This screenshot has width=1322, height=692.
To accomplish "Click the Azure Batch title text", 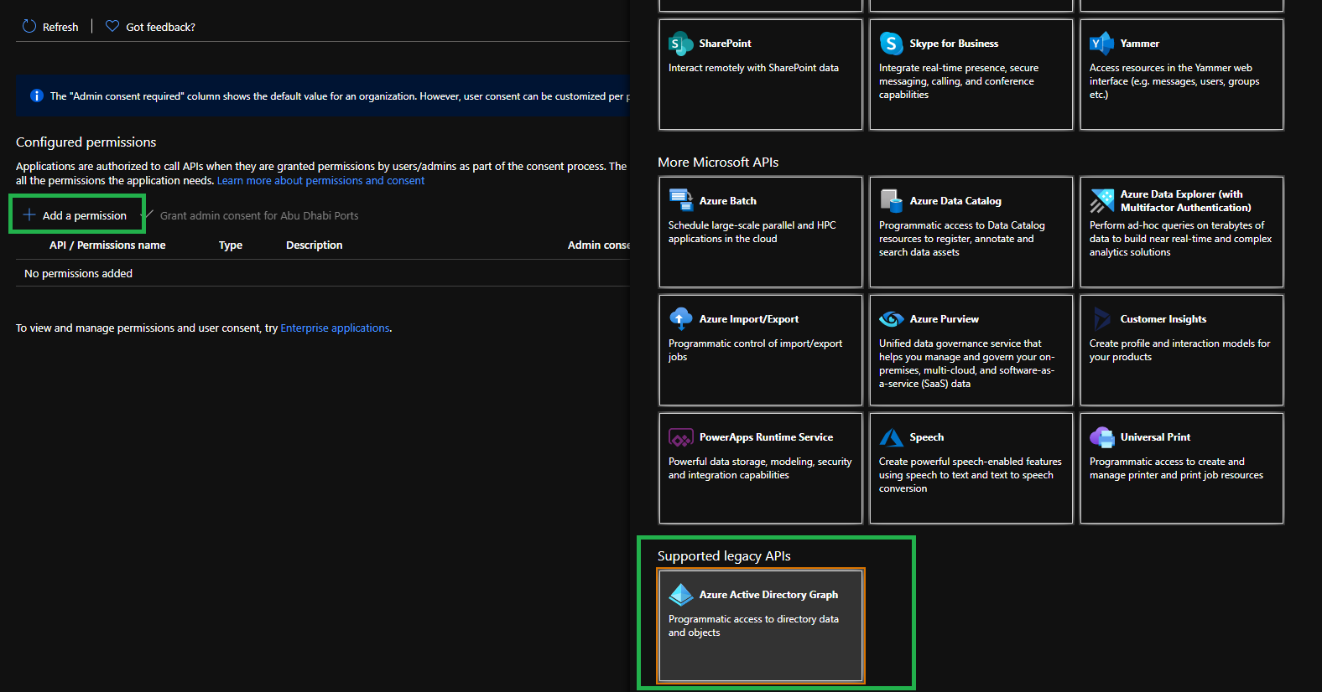I will (727, 201).
